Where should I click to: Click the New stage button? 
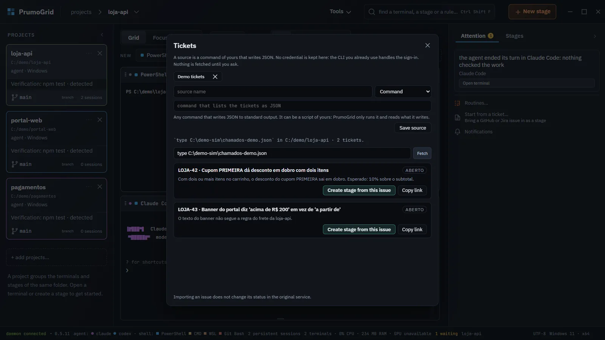(532, 12)
